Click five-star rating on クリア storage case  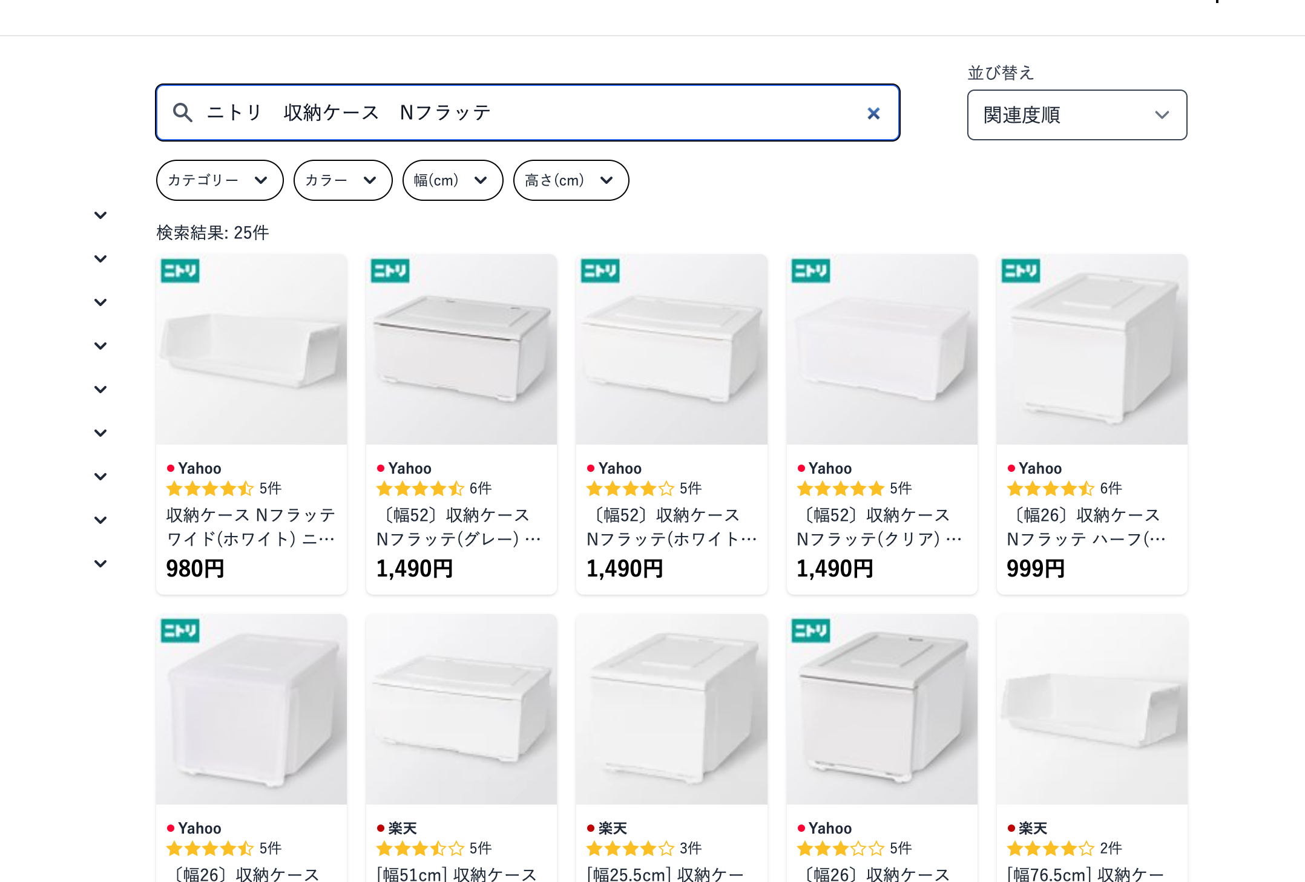pyautogui.click(x=840, y=488)
